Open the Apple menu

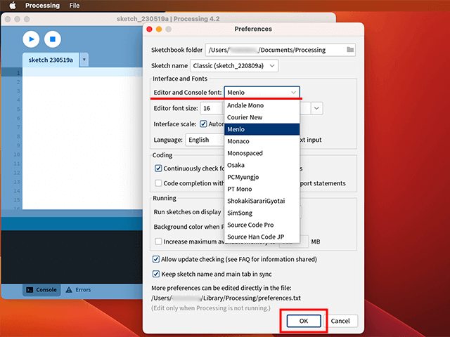tap(13, 5)
